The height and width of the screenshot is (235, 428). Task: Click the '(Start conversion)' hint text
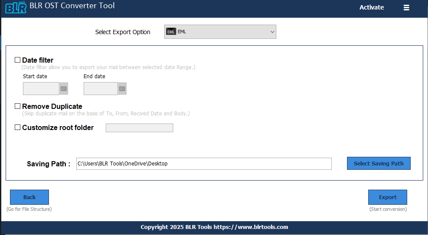coord(388,209)
